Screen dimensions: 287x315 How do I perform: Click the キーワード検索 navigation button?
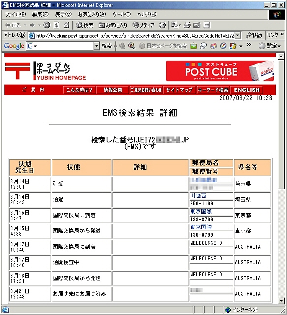(x=213, y=90)
